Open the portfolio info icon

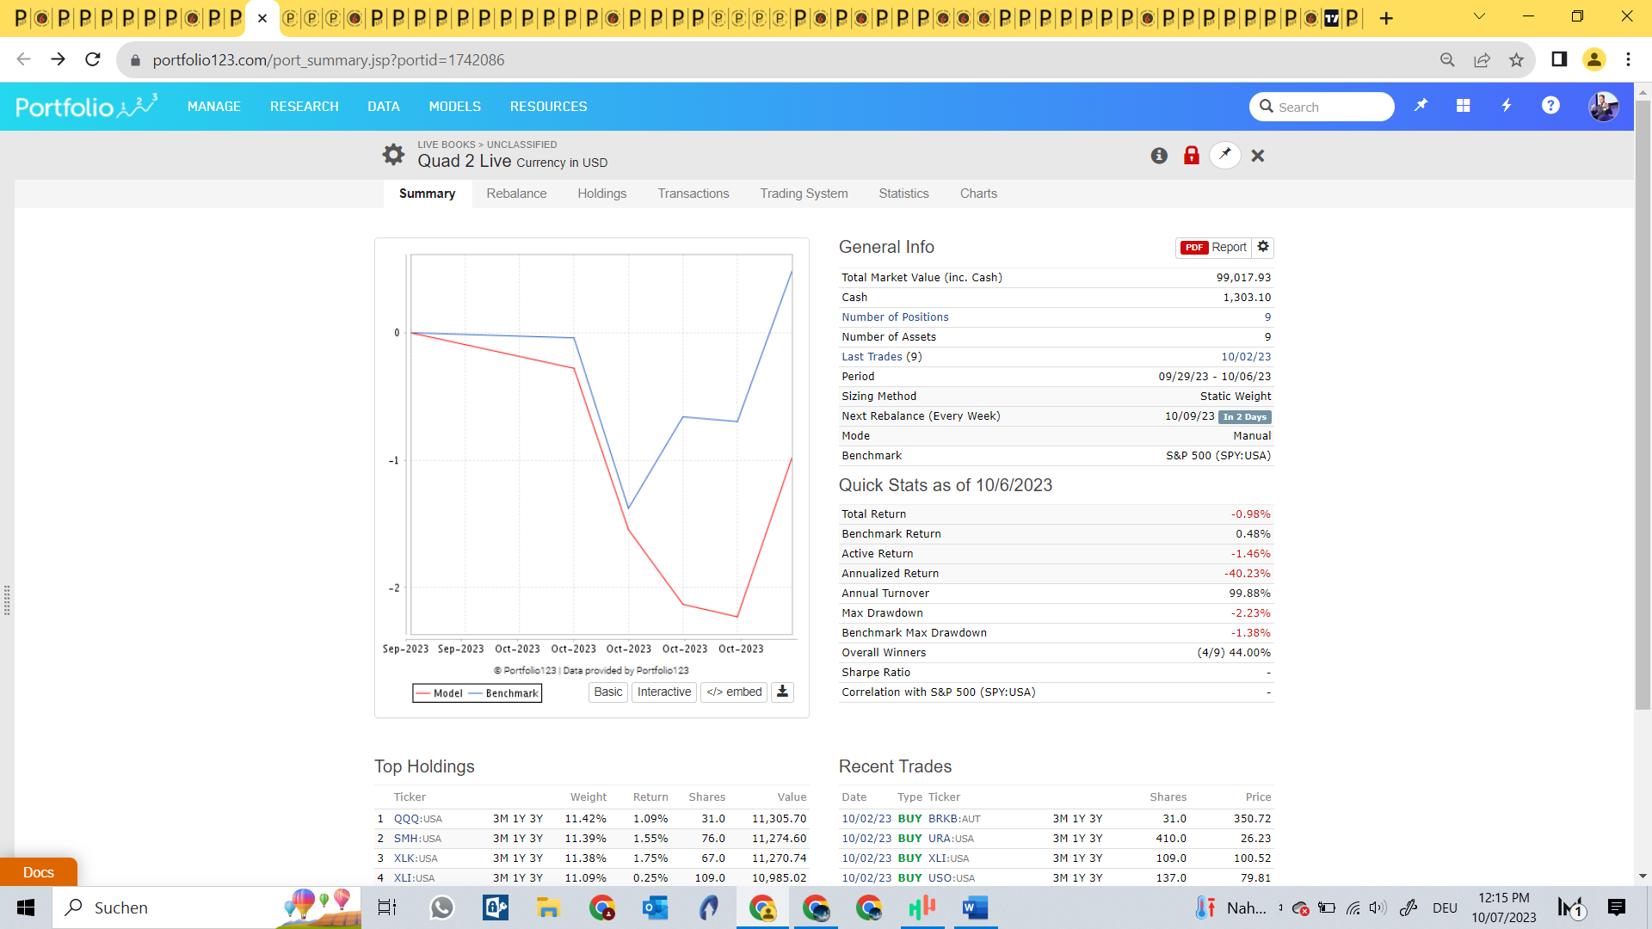(x=1159, y=156)
